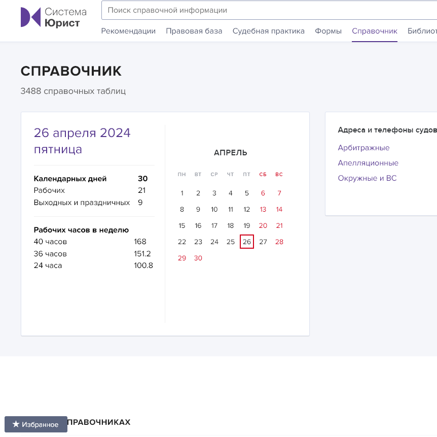The height and width of the screenshot is (437, 437).
Task: Click the СПРАВОЧНИК page heading
Action: click(x=71, y=71)
